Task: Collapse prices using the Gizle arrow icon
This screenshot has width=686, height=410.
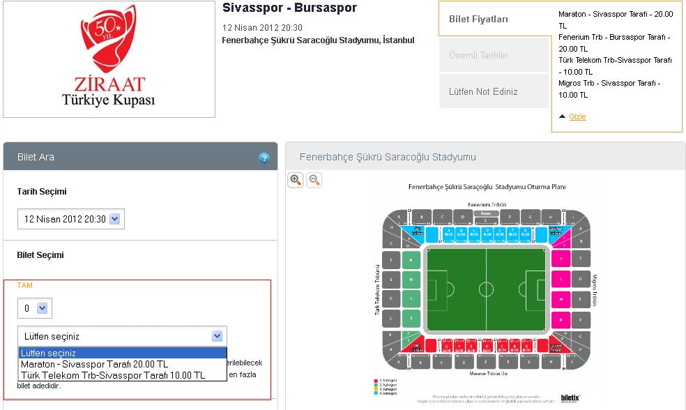Action: tap(563, 116)
